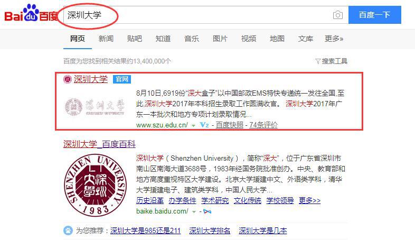Open camera image search icon
The width and height of the screenshot is (415, 240).
(x=337, y=15)
